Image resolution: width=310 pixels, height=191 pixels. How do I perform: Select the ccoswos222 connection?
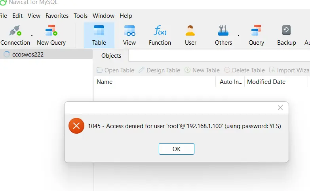pyautogui.click(x=28, y=55)
